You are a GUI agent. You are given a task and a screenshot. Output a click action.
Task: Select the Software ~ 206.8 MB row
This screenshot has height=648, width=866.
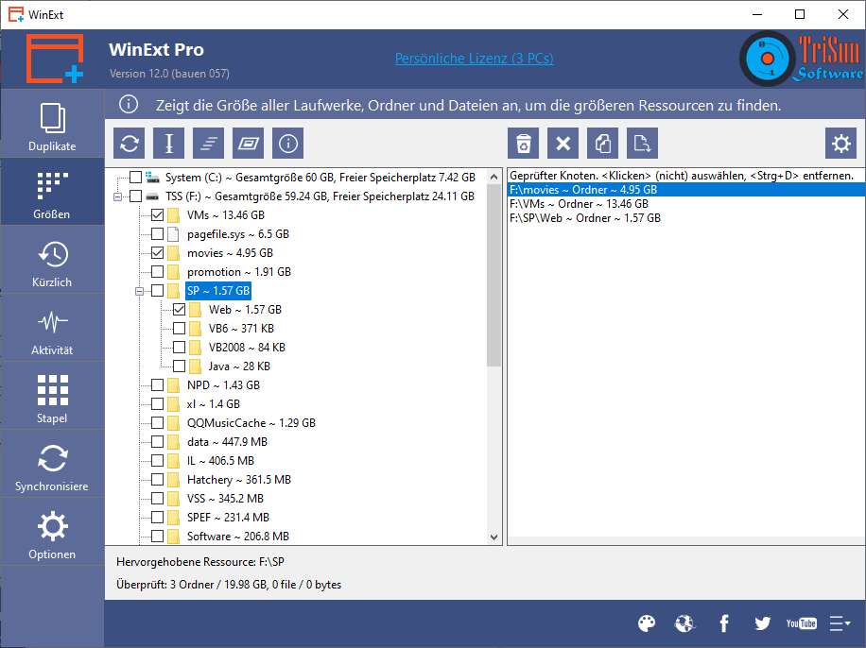(238, 536)
